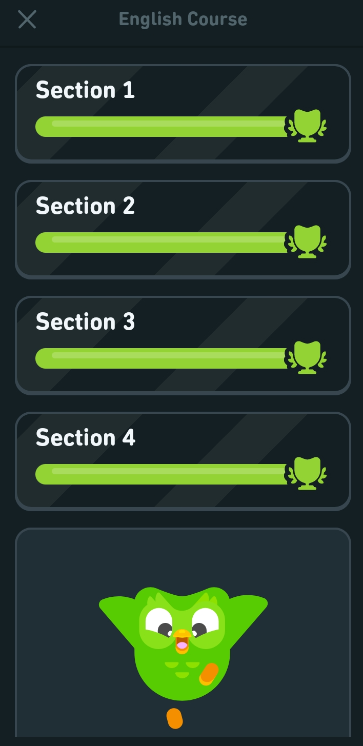Open the Section 2 card
Image resolution: width=363 pixels, height=746 pixels.
point(181,229)
